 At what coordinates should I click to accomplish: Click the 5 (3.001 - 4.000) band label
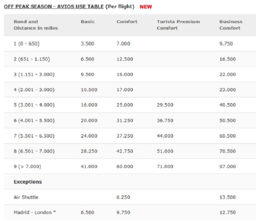pyautogui.click(x=34, y=105)
